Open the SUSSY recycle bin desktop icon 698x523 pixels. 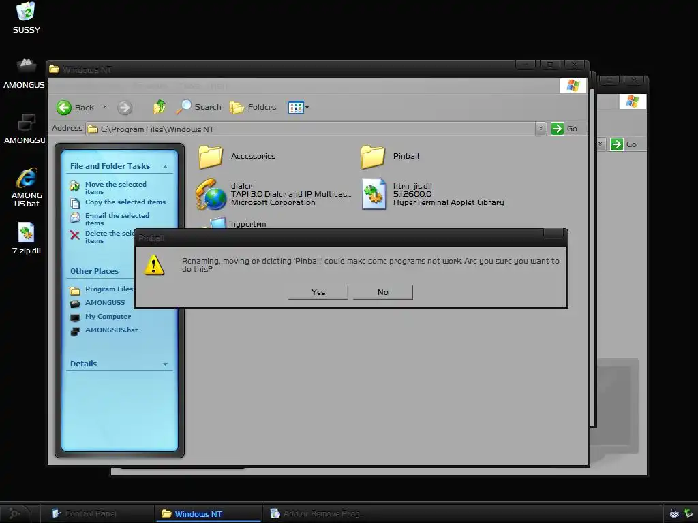click(x=27, y=18)
